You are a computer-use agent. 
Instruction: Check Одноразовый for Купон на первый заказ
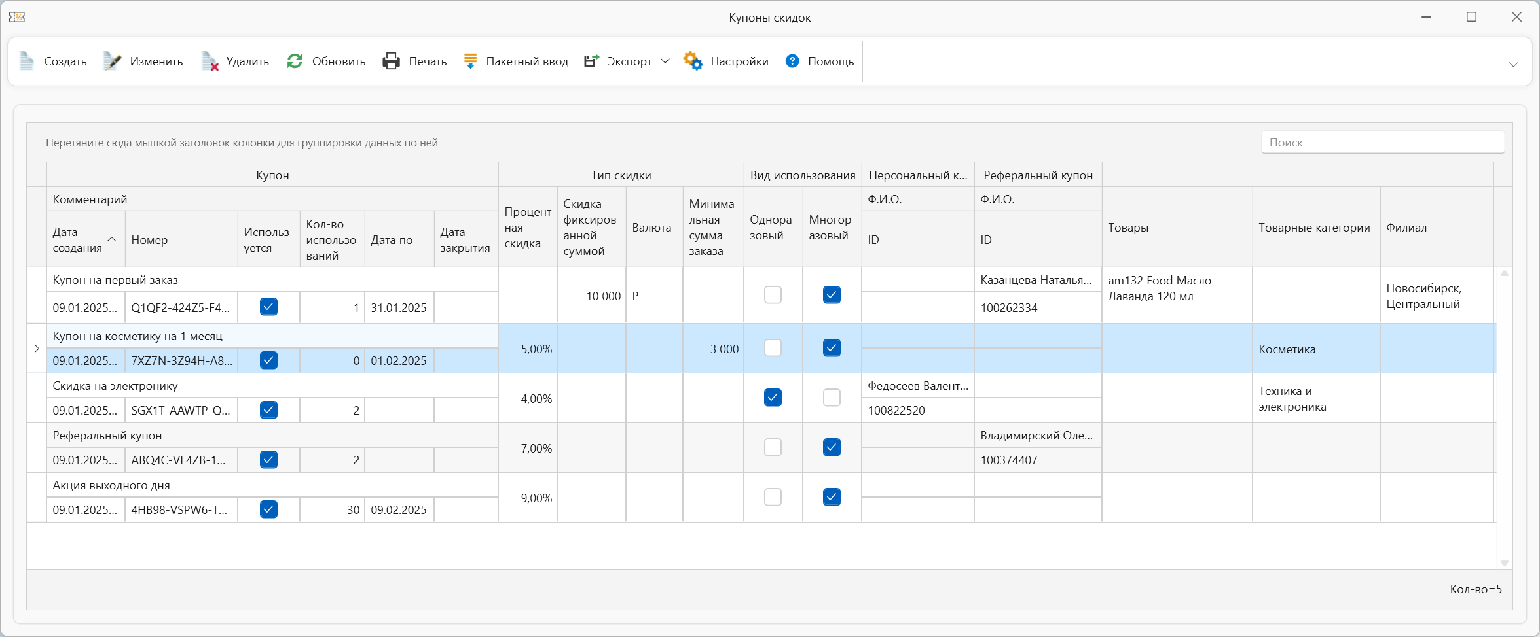pyautogui.click(x=773, y=295)
